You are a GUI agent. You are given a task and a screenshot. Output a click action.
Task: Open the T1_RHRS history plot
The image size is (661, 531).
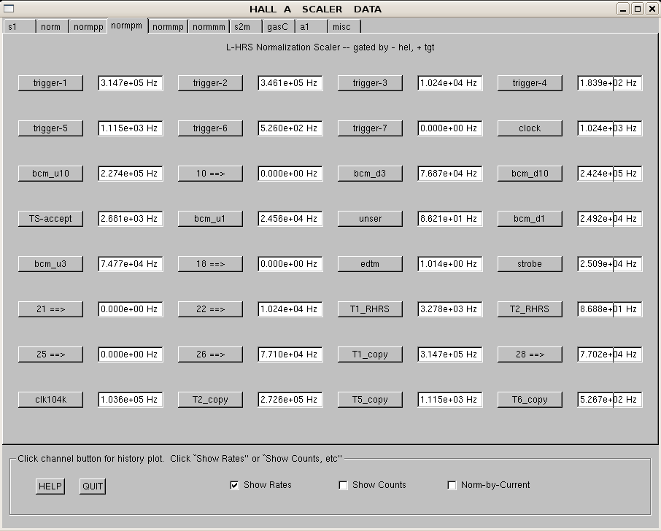point(370,309)
